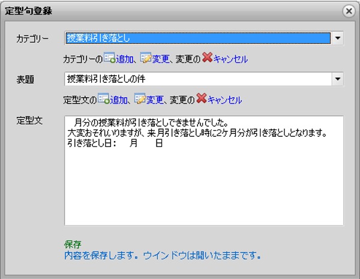
Task: Open the 表題 dropdown arrow
Action: click(337, 79)
